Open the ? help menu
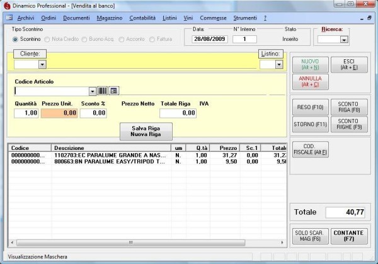This screenshot has height=264, width=378. (265, 18)
